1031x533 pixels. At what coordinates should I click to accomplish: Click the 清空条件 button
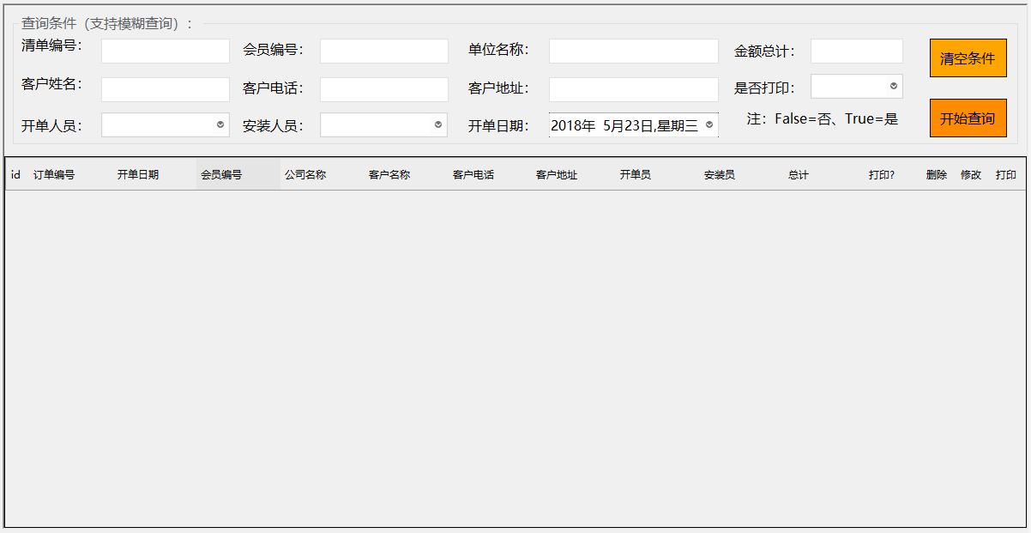tap(968, 58)
